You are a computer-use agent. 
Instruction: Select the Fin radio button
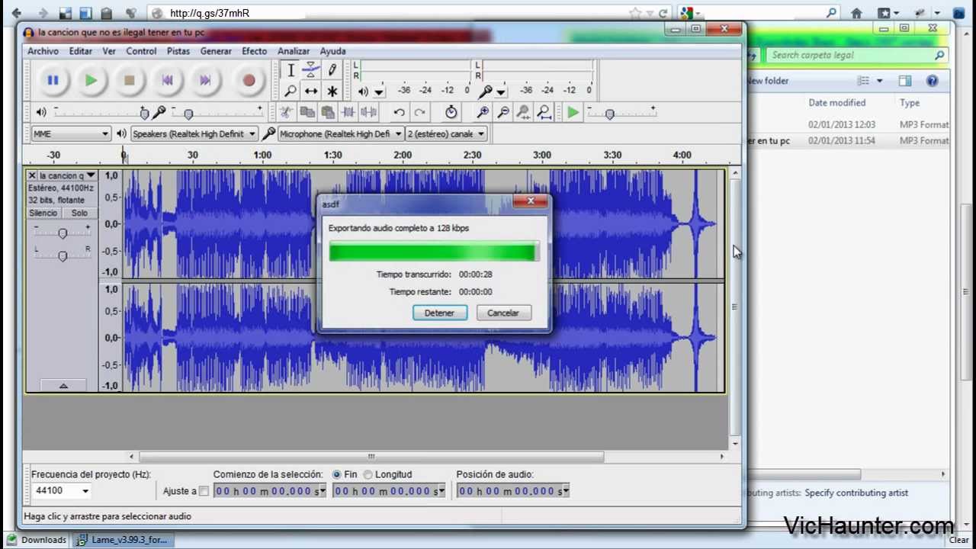coord(337,474)
